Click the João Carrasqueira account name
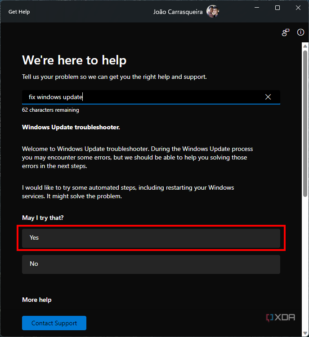 pyautogui.click(x=178, y=12)
